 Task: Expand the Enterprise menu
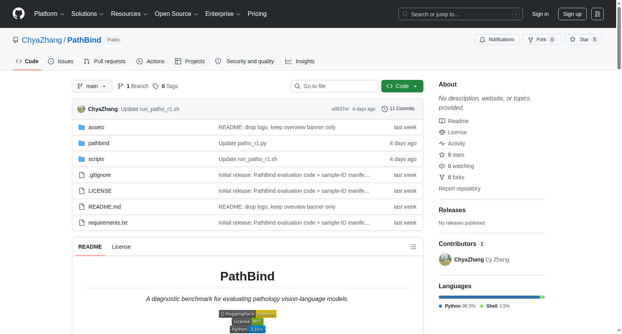tap(223, 14)
